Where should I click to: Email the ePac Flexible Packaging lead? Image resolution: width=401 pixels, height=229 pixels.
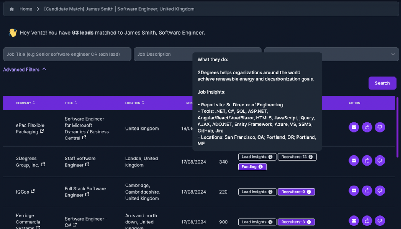[x=354, y=127]
